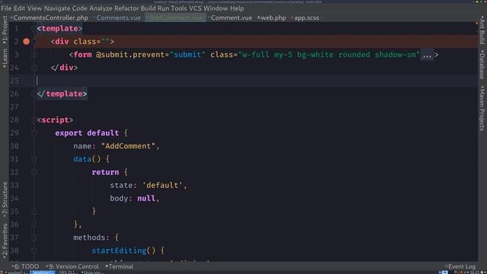Image resolution: width=487 pixels, height=274 pixels.
Task: Open the Edit menu
Action: point(19,8)
